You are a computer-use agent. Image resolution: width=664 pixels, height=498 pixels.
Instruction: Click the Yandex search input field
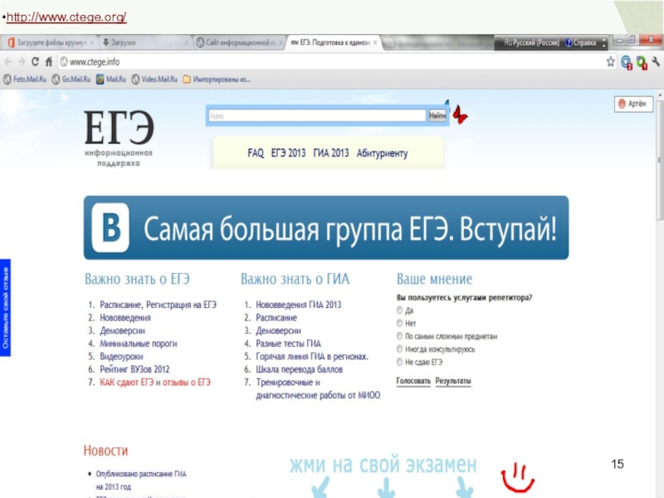click(x=317, y=115)
